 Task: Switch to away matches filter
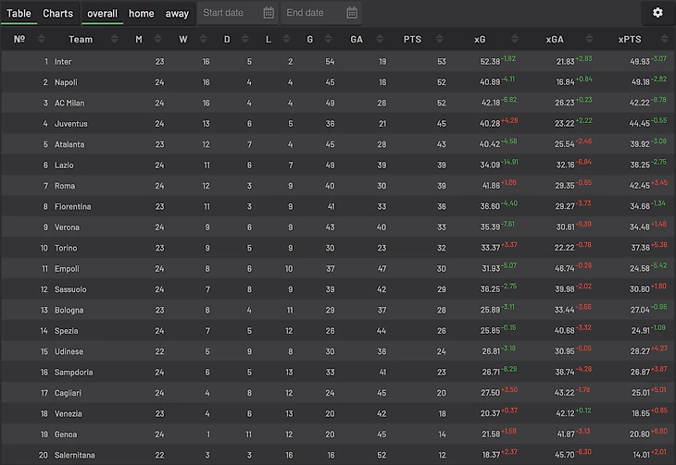point(177,13)
